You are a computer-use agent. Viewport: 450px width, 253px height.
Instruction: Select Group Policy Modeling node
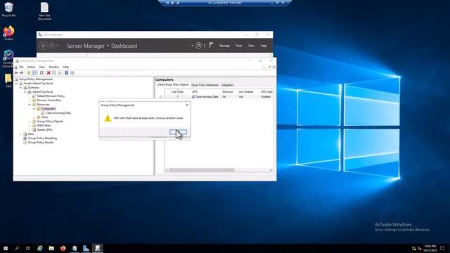click(42, 138)
